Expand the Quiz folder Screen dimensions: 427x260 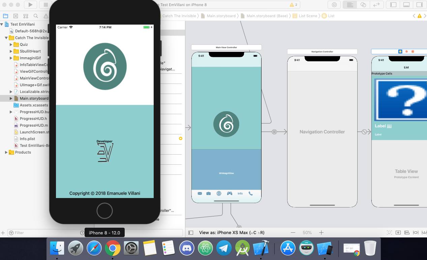coord(11,44)
